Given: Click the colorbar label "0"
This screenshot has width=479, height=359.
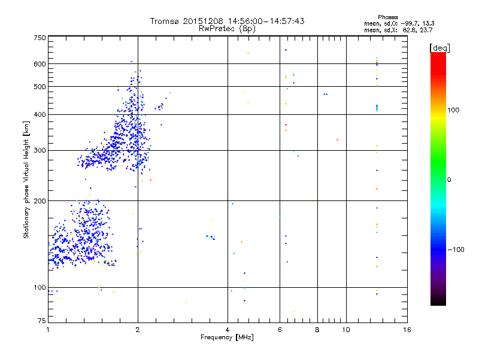Looking at the screenshot, I should click(449, 180).
